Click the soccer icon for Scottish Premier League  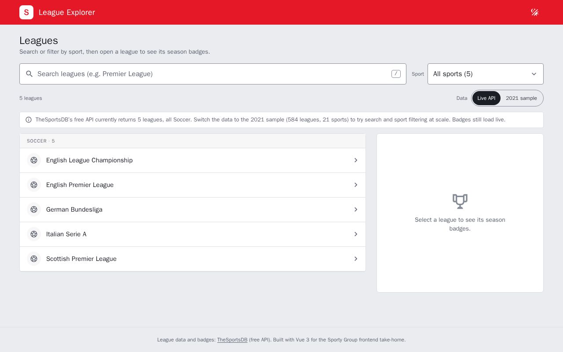34,259
